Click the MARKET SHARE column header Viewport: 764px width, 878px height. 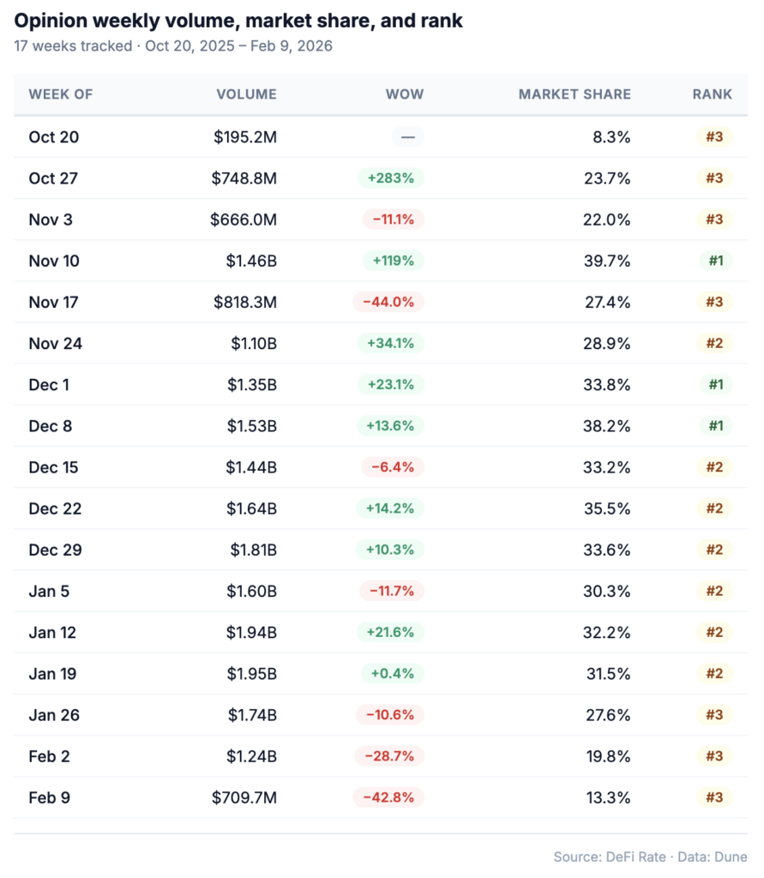pyautogui.click(x=575, y=94)
